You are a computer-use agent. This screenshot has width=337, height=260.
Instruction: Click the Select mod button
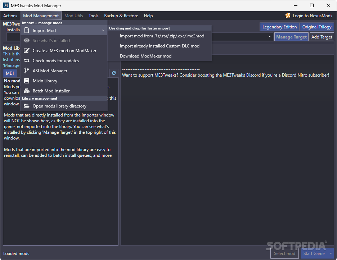coord(284,254)
